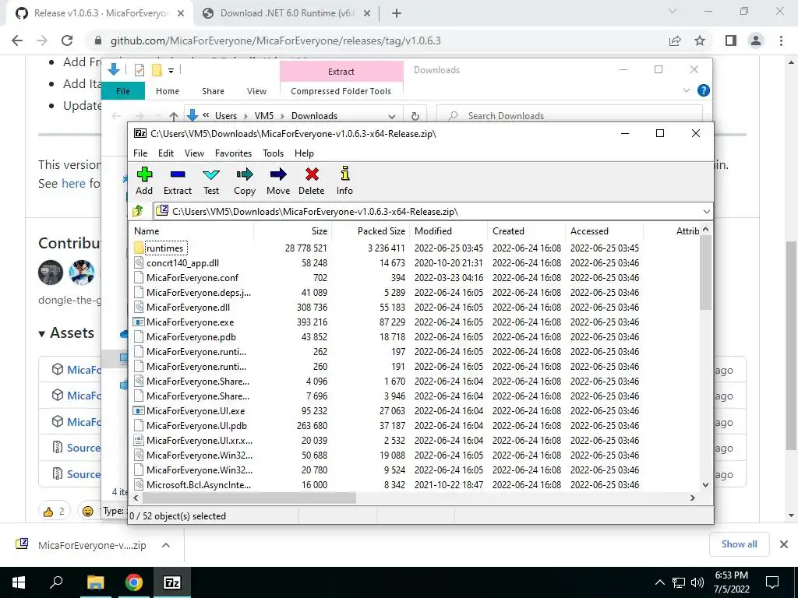Select MicaForEveryone.pdb file
The width and height of the screenshot is (798, 598).
192,336
